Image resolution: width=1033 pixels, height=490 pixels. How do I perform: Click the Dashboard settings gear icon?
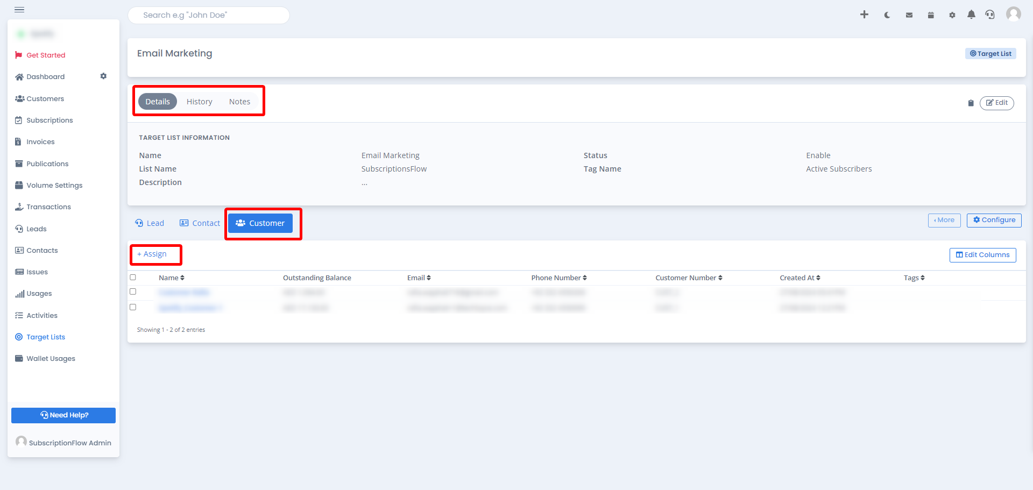[103, 76]
